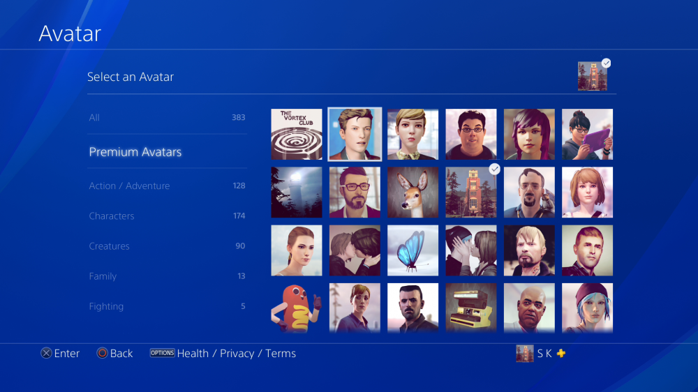The width and height of the screenshot is (698, 392).
Task: Select the girl reading purple tablet avatar
Action: click(587, 135)
